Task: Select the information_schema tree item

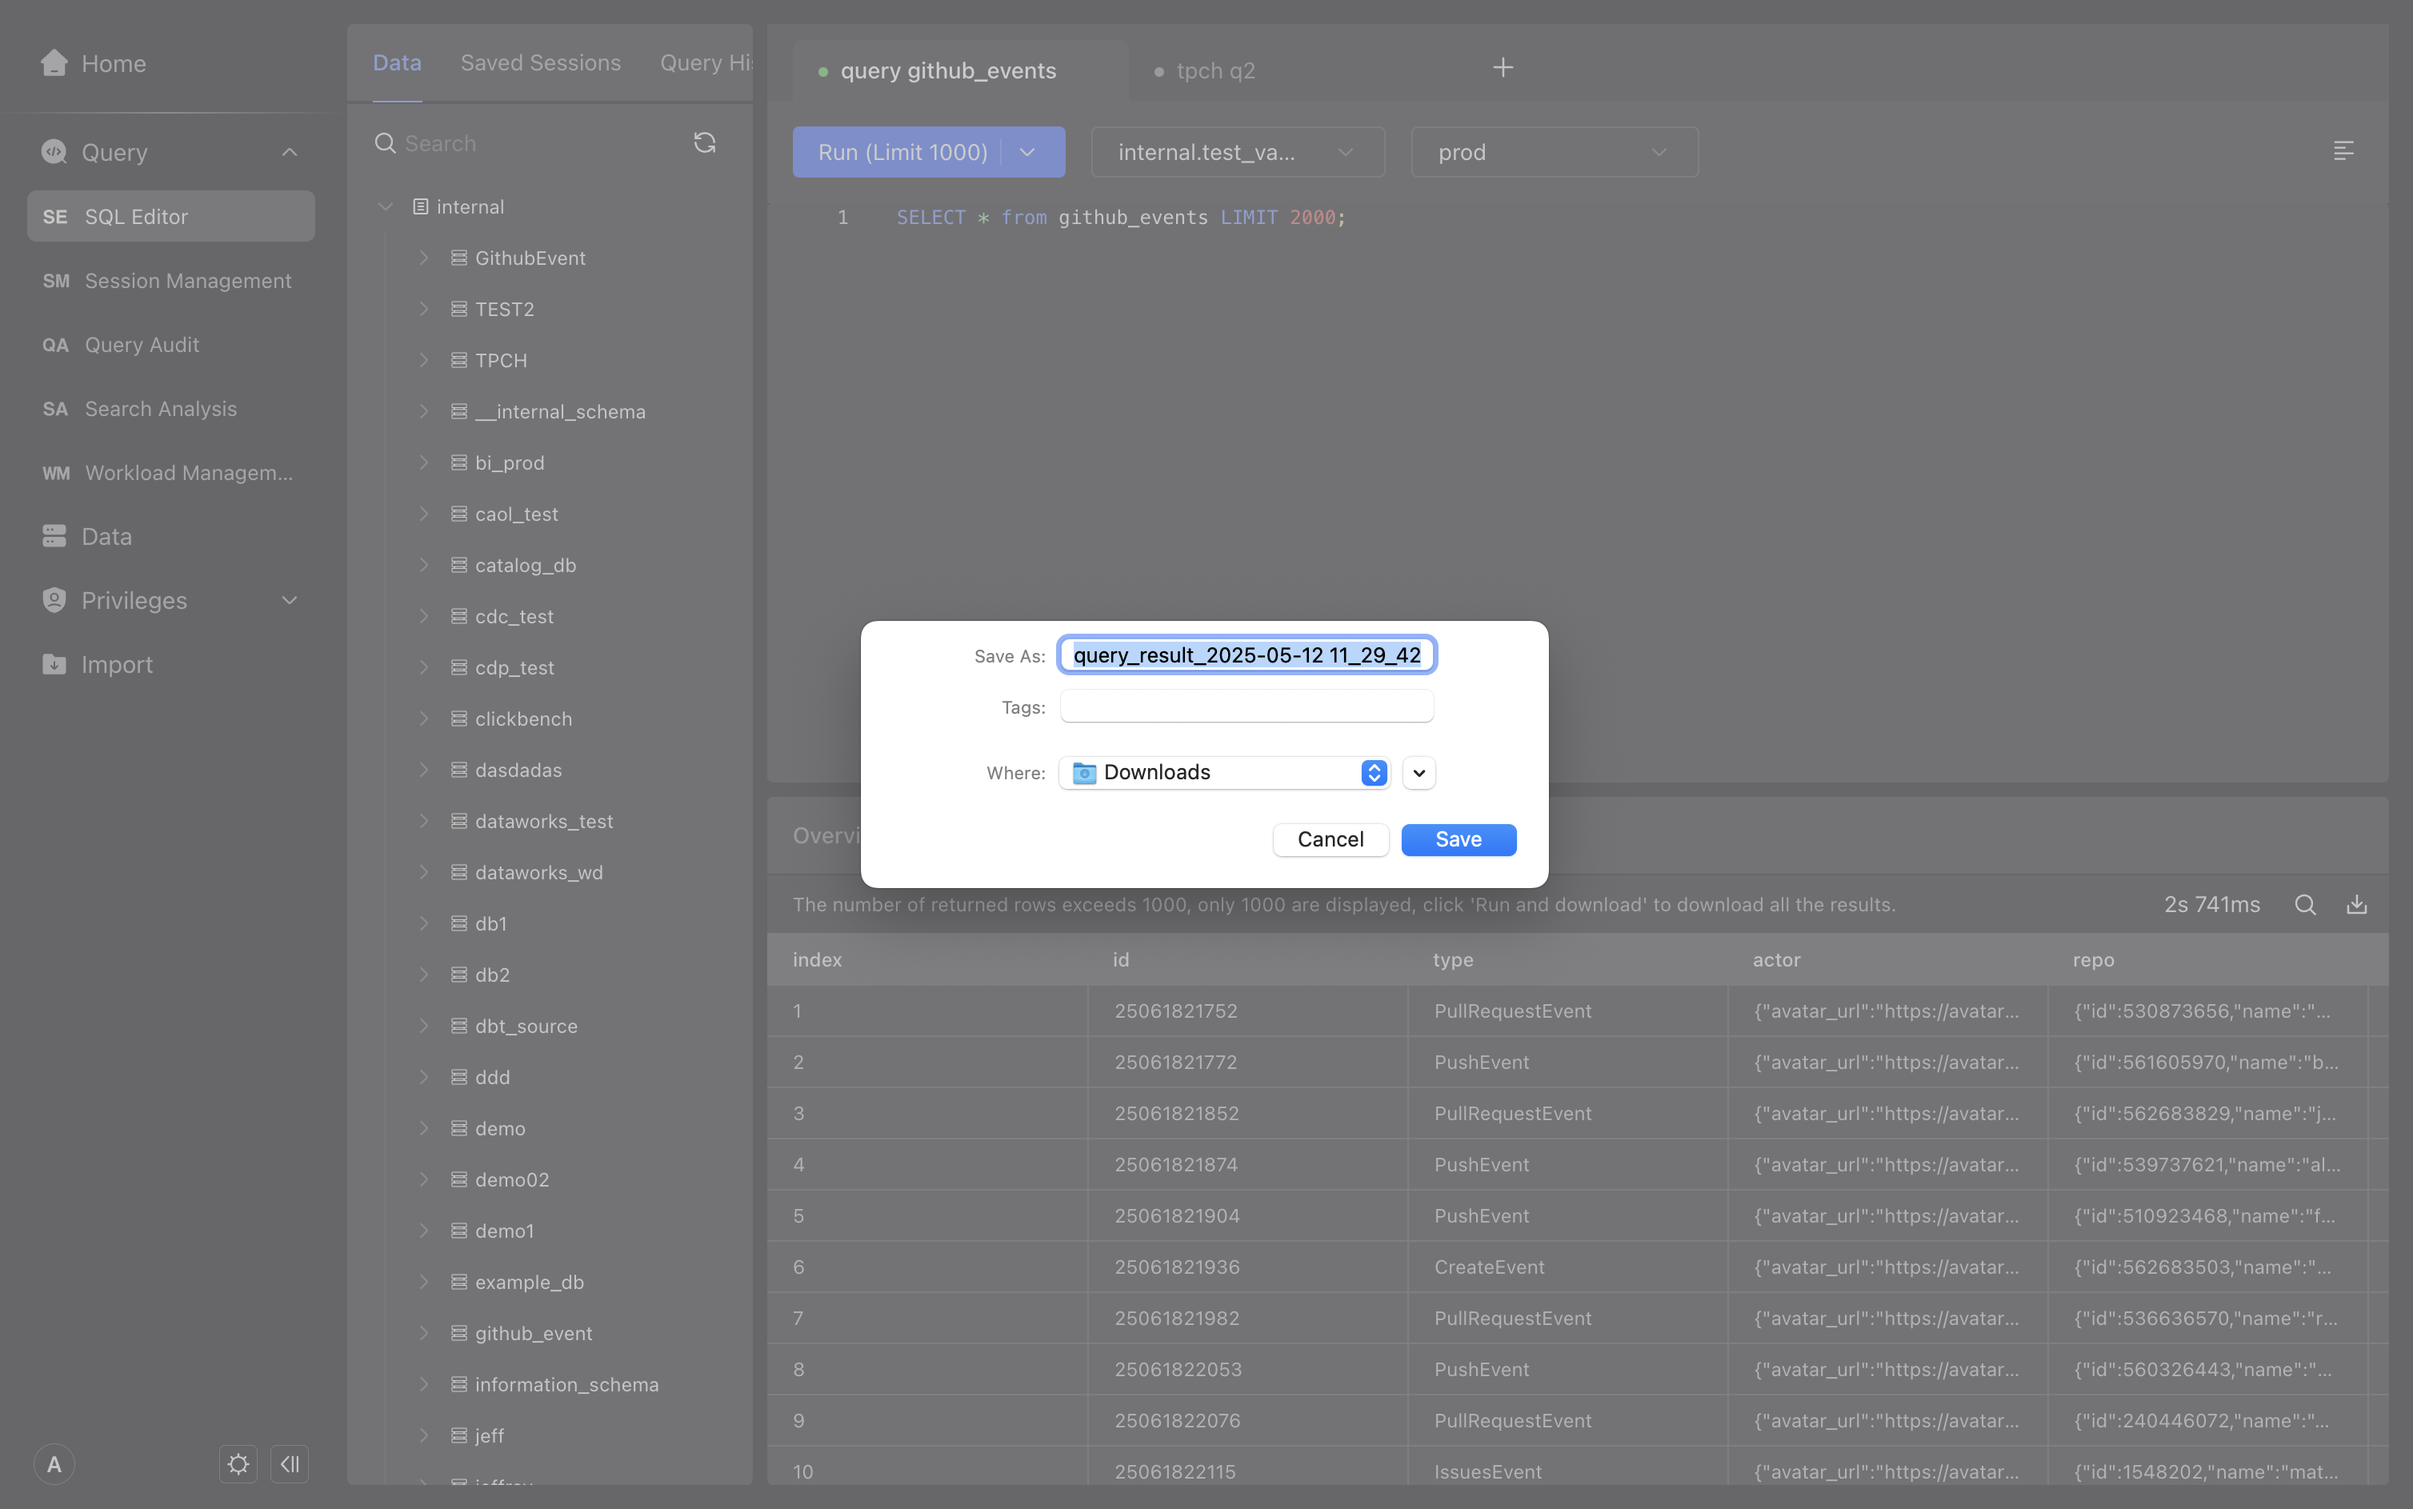Action: pos(566,1383)
